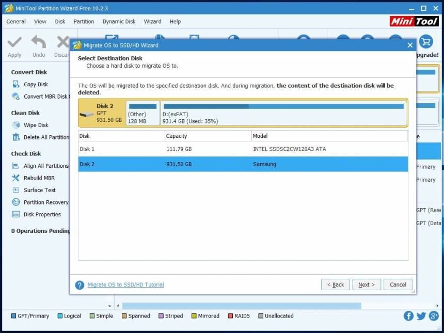Viewport: 444px width, 333px height.
Task: Click the Undo arrow icon
Action: click(x=39, y=43)
